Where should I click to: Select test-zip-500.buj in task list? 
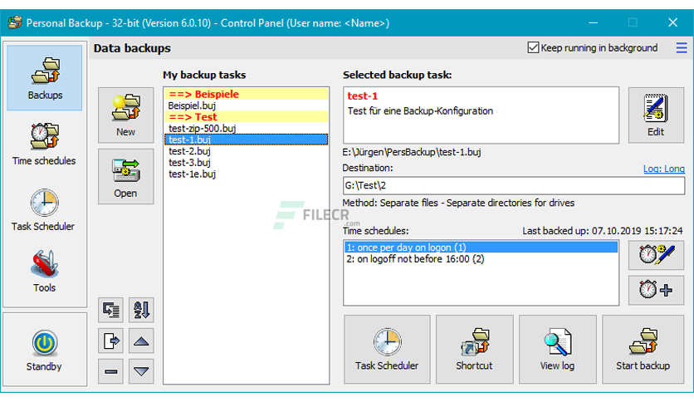[202, 129]
